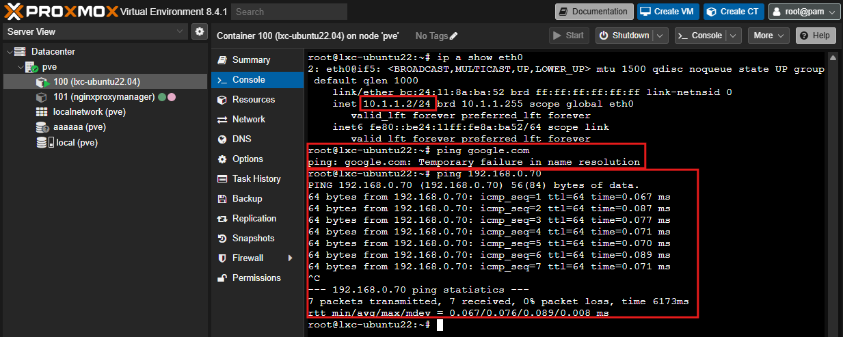The image size is (843, 337).
Task: Open the Backup tab
Action: (257, 199)
